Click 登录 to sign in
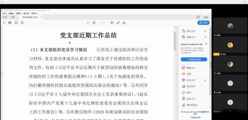 tap(206, 17)
